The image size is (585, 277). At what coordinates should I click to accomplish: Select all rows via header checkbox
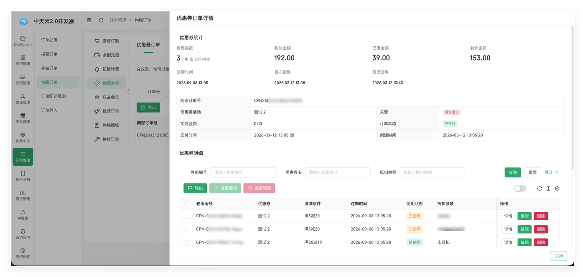[x=188, y=204]
